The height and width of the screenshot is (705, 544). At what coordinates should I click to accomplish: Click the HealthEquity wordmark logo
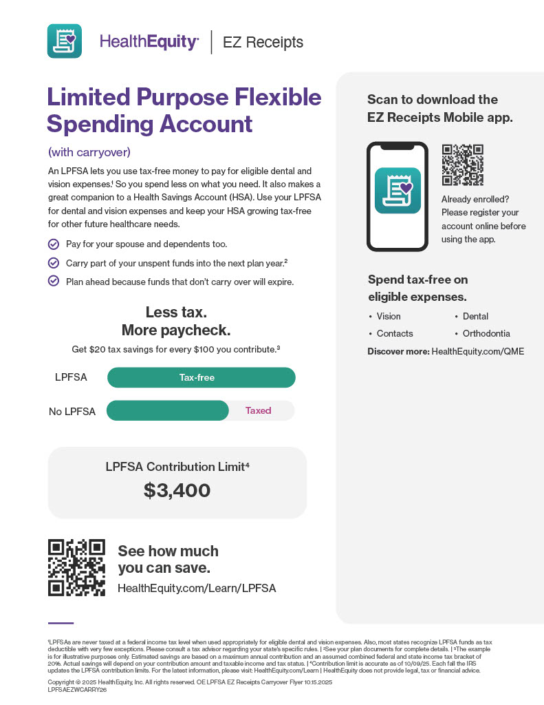149,42
